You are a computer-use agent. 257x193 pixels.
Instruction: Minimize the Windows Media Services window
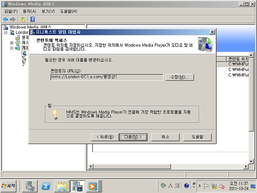pos(241,4)
